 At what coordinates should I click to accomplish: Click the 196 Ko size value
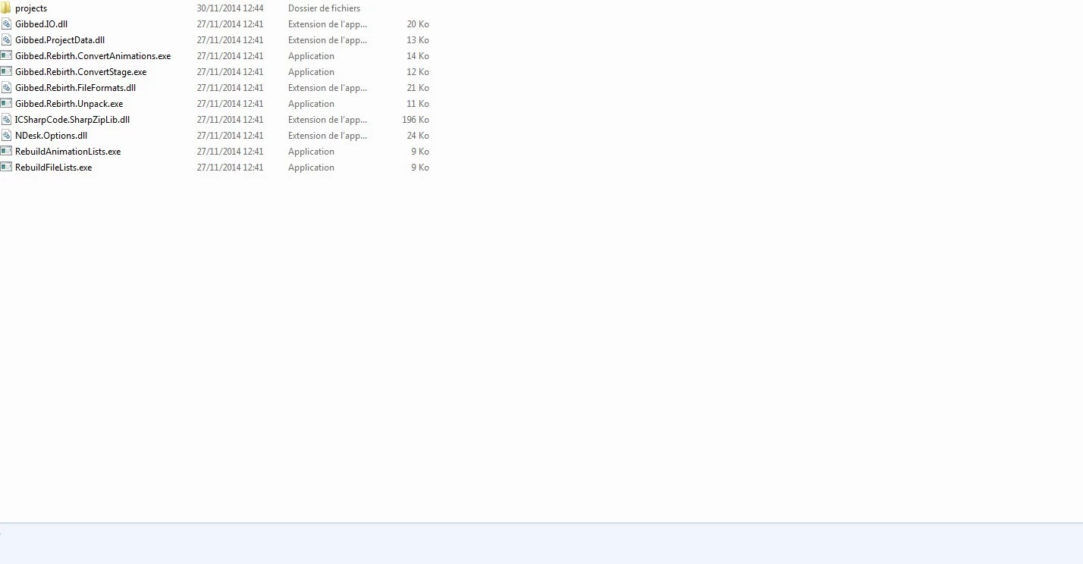(x=416, y=120)
